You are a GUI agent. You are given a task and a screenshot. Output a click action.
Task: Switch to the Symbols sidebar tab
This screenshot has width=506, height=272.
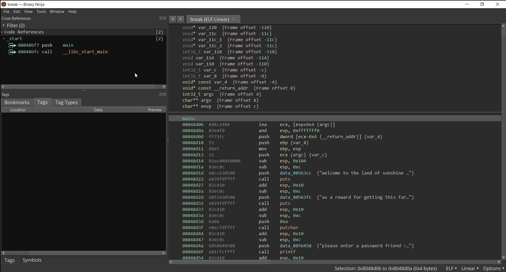[x=32, y=260]
